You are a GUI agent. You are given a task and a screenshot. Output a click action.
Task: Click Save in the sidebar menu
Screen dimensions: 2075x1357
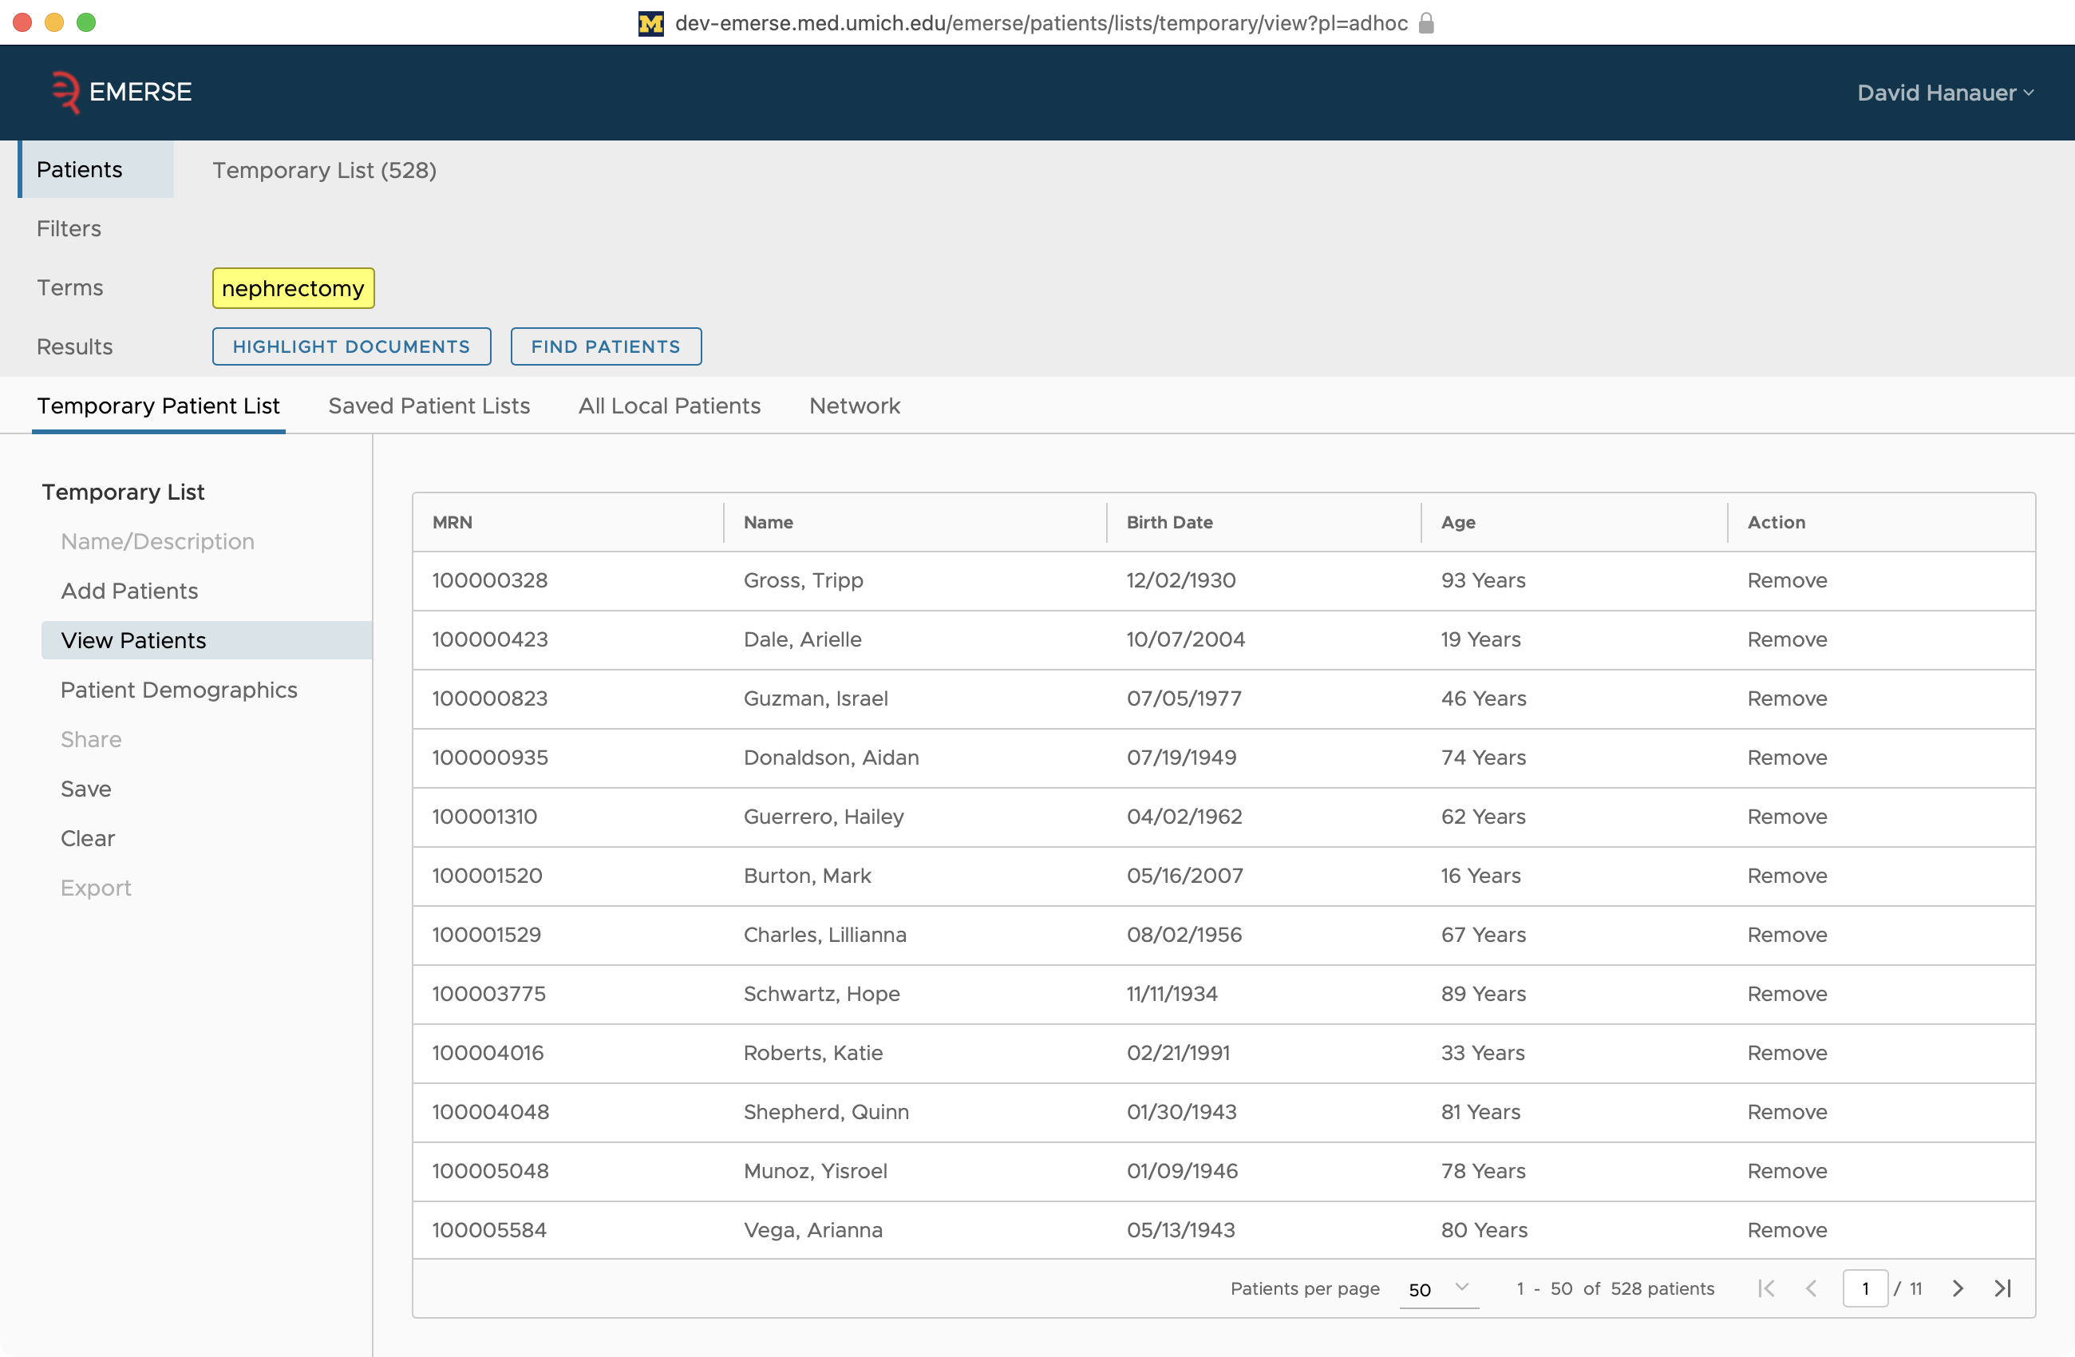point(85,788)
